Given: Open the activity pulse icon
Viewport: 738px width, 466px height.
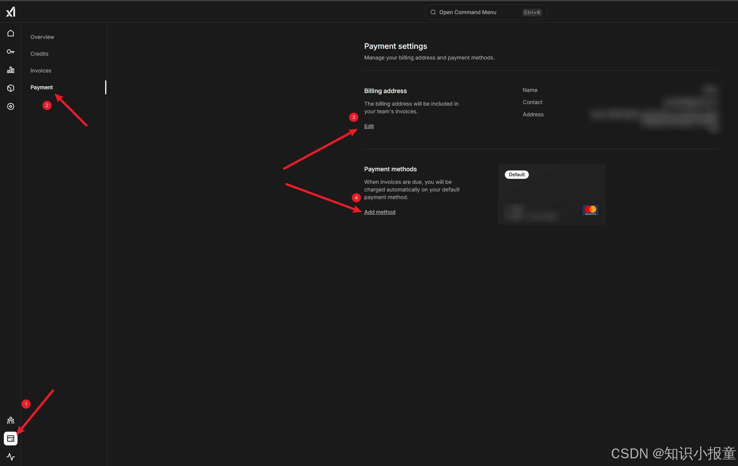Looking at the screenshot, I should pos(11,456).
